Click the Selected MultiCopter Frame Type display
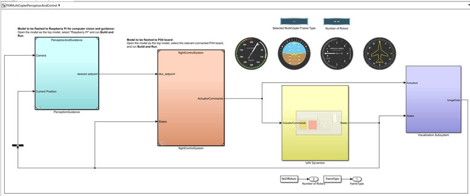470x196 pixels. [x=294, y=21]
